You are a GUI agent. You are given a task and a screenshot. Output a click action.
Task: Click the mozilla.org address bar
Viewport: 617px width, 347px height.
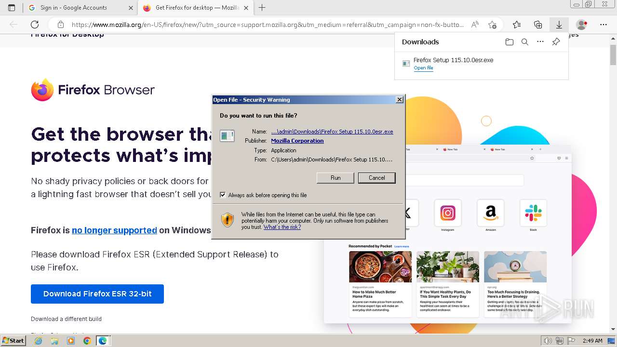268,25
